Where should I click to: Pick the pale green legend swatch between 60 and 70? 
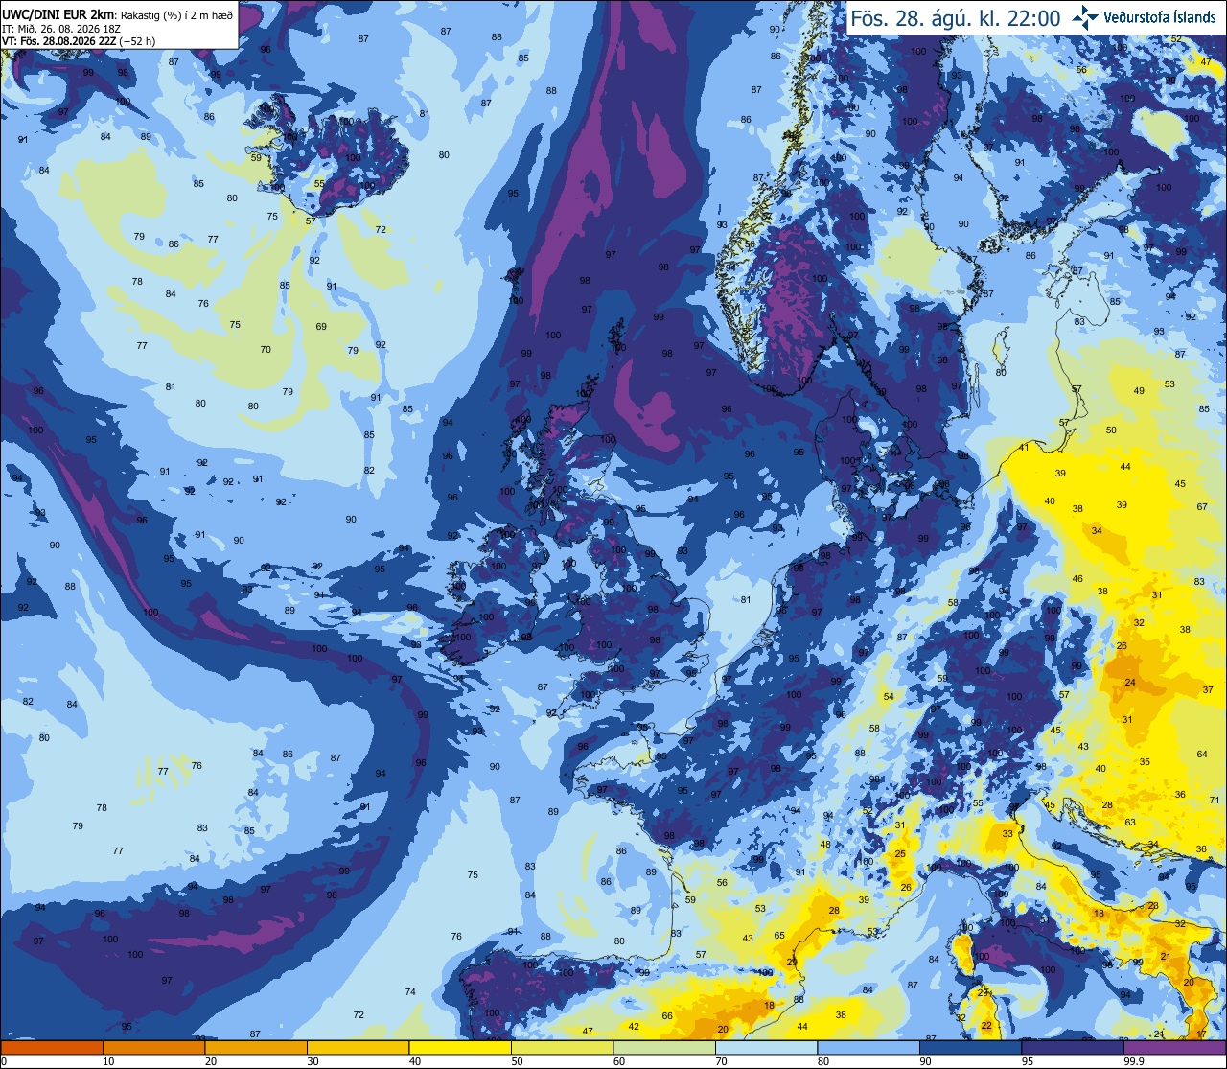(x=664, y=1047)
